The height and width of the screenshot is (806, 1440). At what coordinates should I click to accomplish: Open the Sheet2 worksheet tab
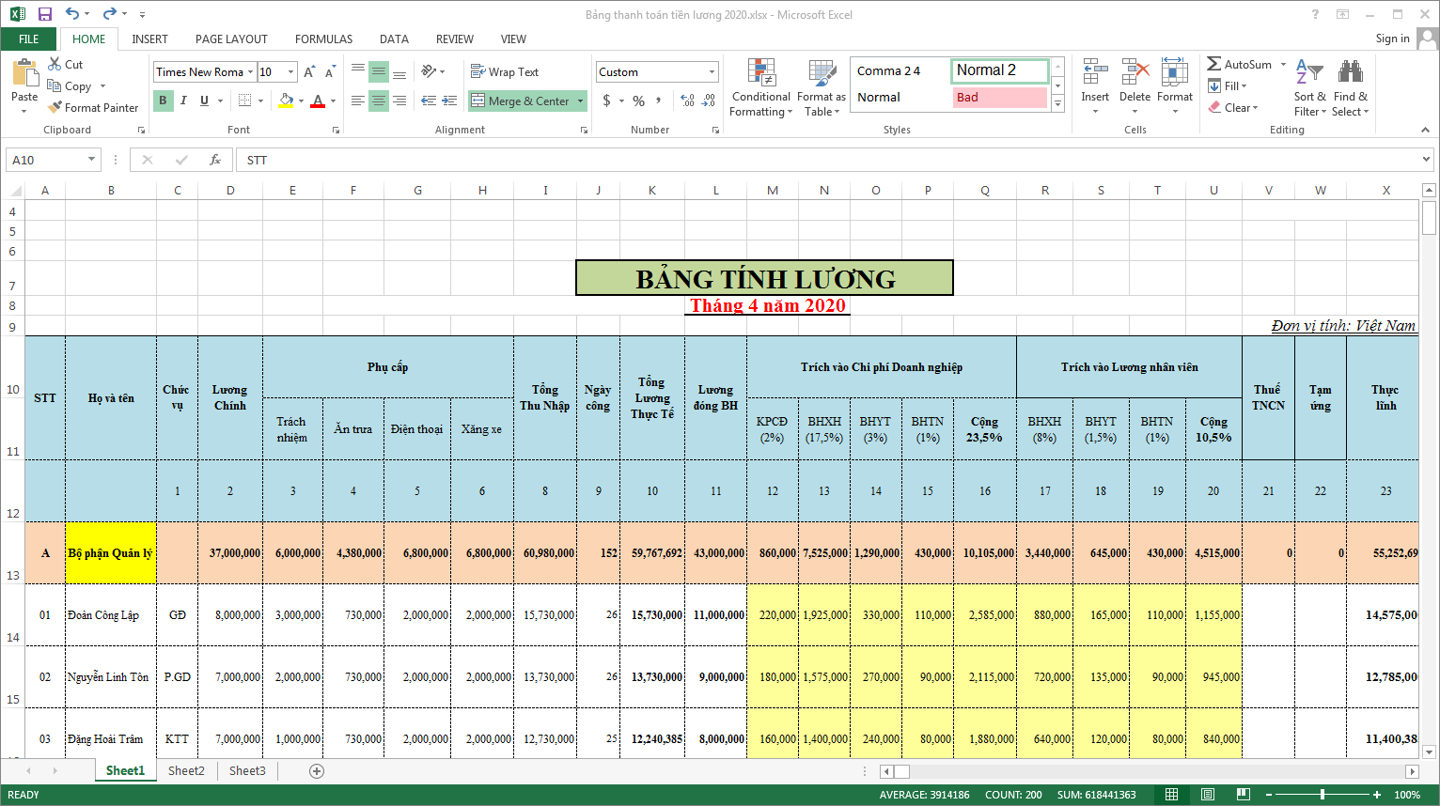[x=185, y=770]
